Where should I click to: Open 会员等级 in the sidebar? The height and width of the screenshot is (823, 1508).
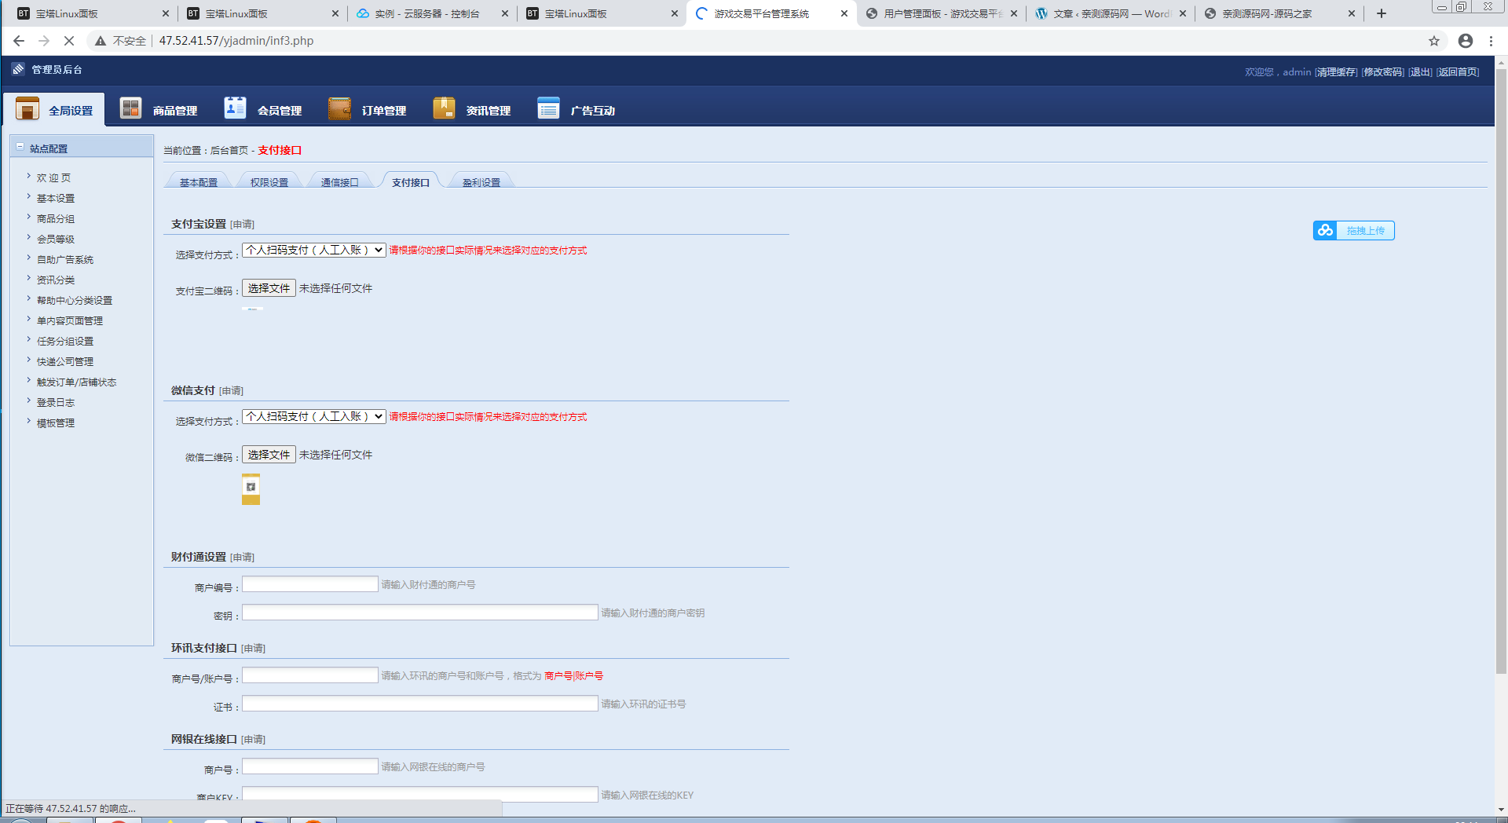(x=56, y=240)
